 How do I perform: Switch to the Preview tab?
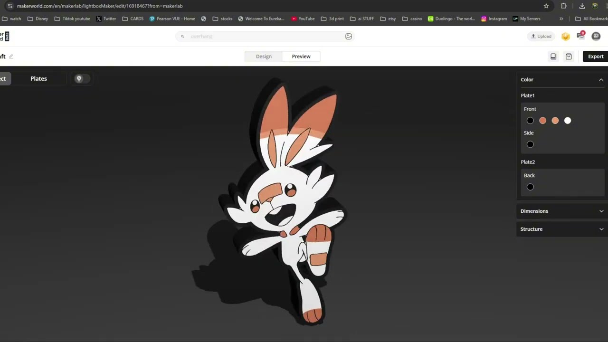[x=301, y=57]
